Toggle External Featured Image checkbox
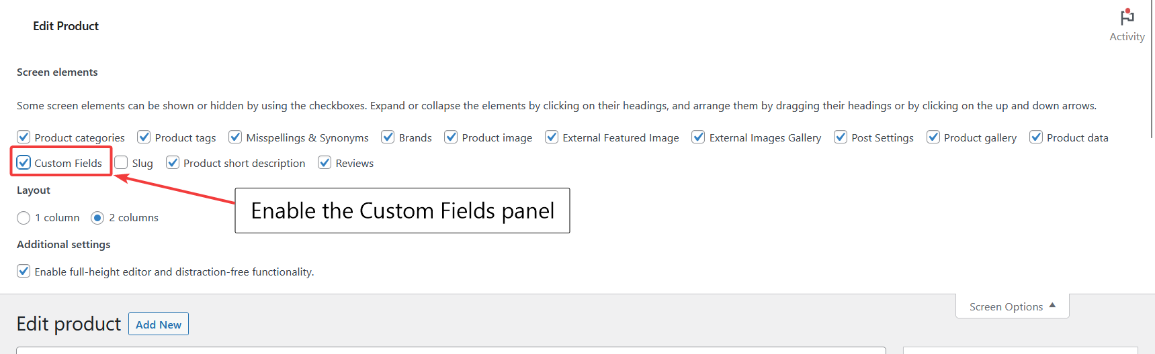1155x354 pixels. [552, 137]
